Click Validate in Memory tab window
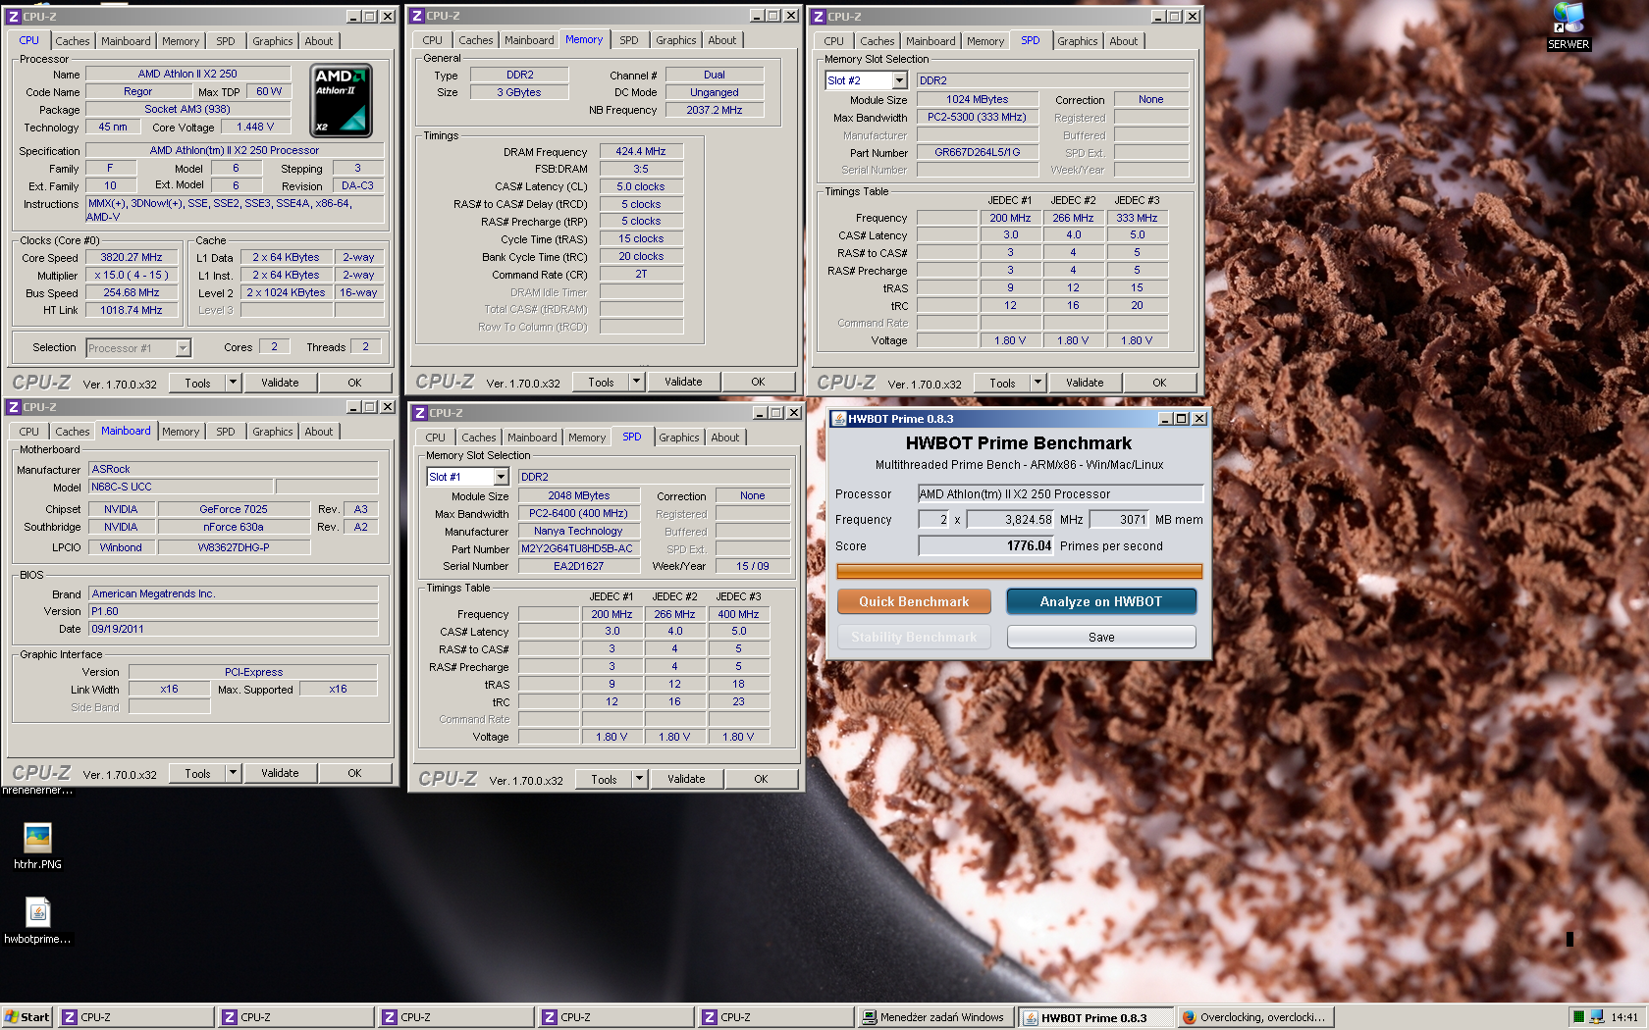 [x=683, y=382]
